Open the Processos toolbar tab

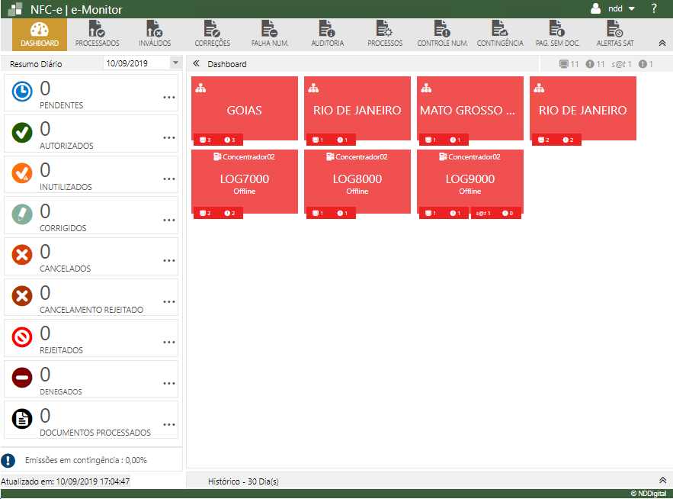pyautogui.click(x=385, y=34)
